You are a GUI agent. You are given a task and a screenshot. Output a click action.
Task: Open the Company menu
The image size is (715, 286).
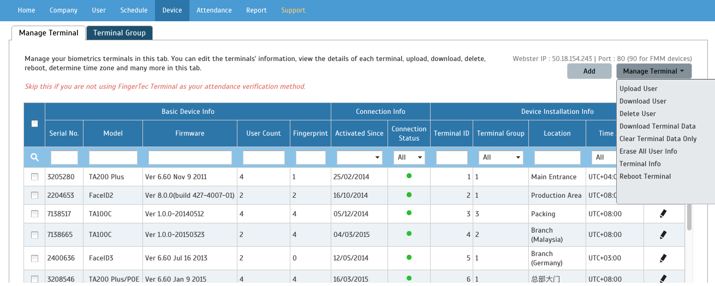point(63,10)
